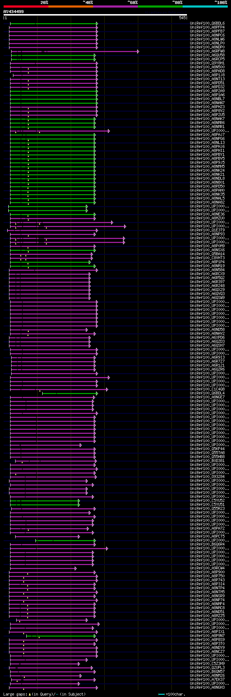The width and height of the screenshot is (231, 697).
Task: Select hit UniRef100_A8P1P4
Action: point(207,262)
